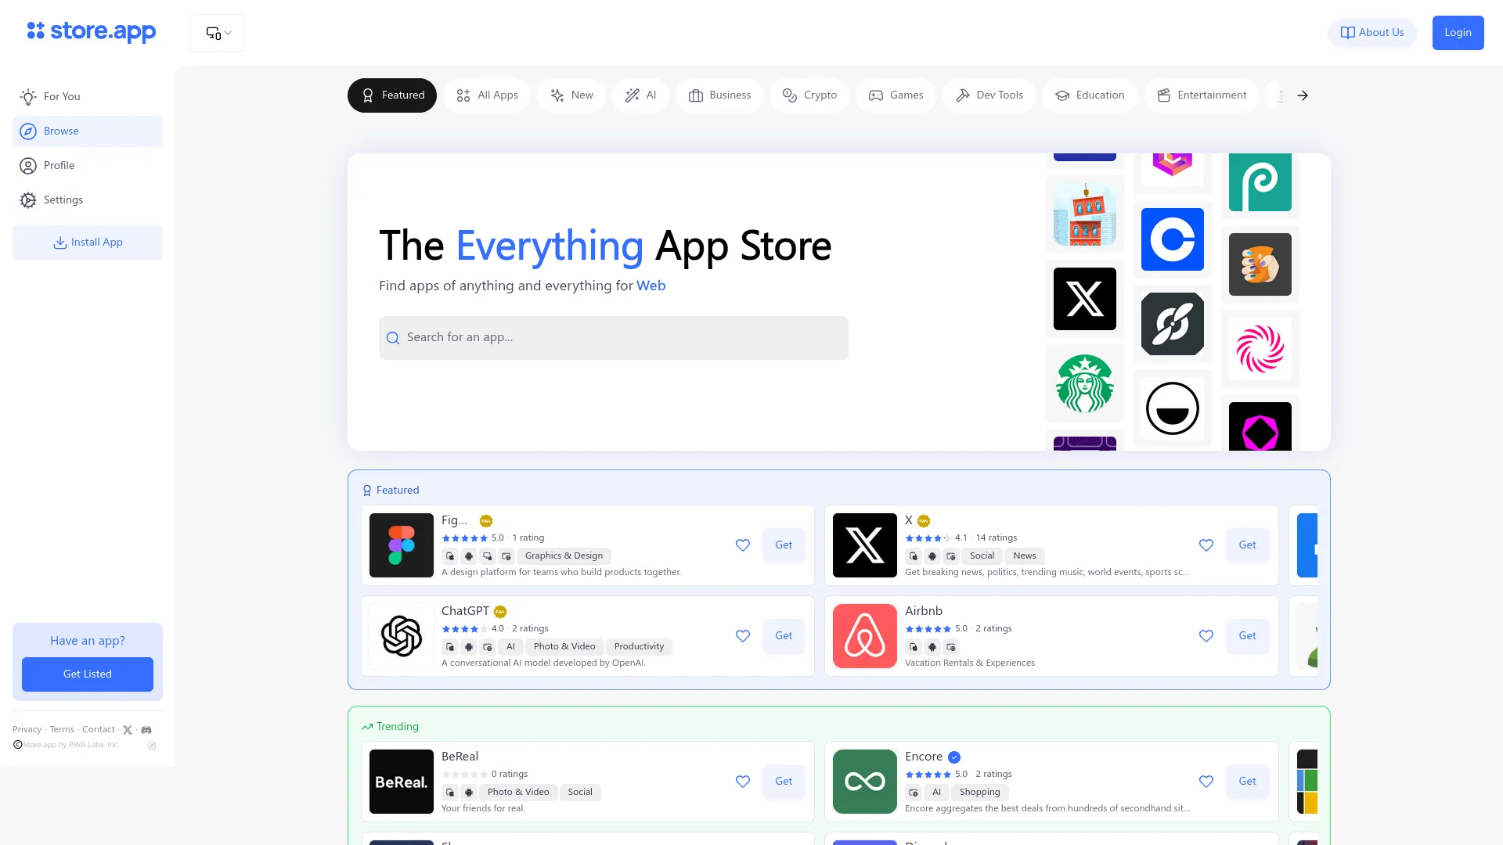The height and width of the screenshot is (845, 1503).
Task: Get the Figma app
Action: tap(784, 545)
